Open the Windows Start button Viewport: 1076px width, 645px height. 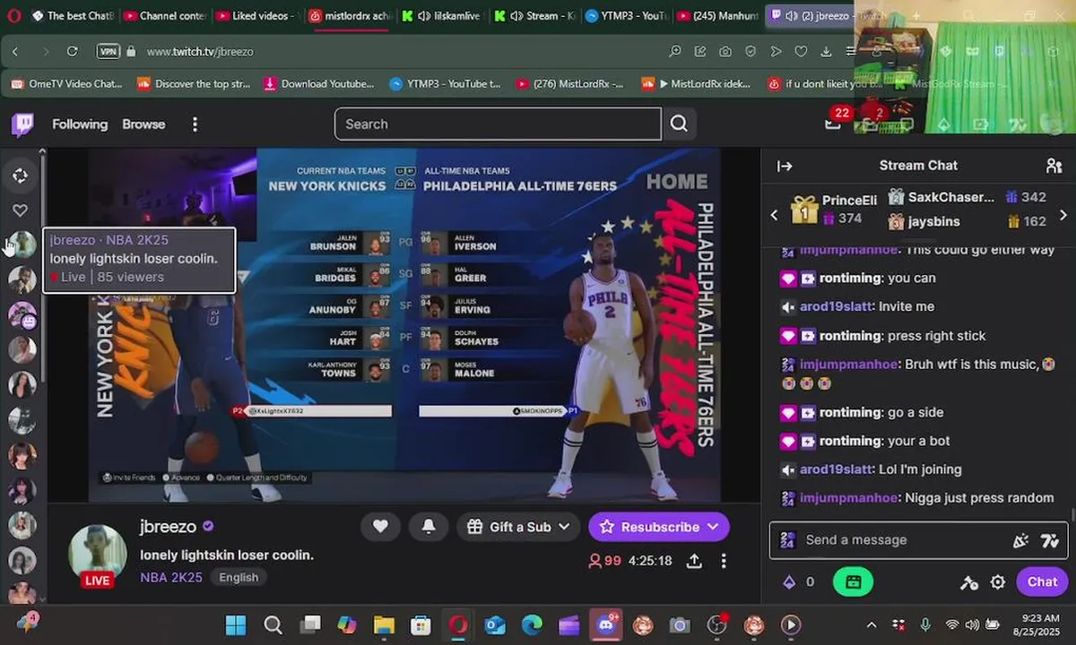click(236, 624)
